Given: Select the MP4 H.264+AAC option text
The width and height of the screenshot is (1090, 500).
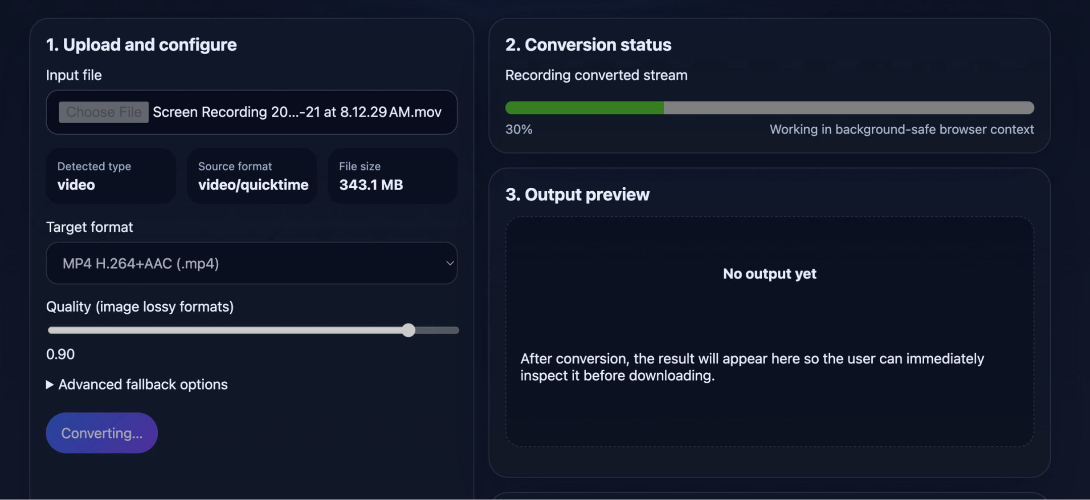Looking at the screenshot, I should (x=142, y=263).
